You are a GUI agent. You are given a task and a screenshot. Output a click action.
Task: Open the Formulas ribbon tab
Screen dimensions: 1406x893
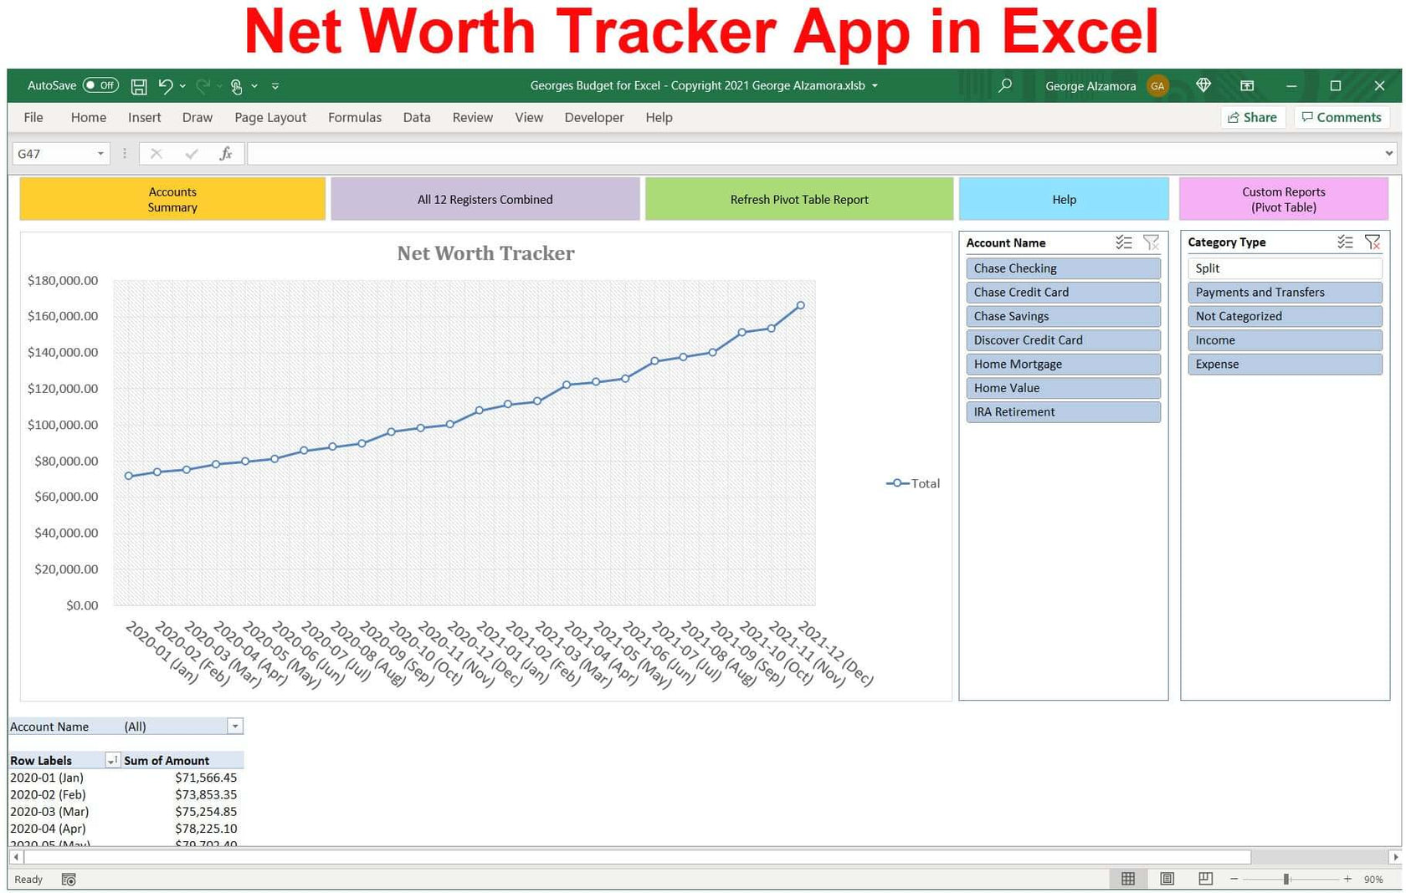pos(354,117)
